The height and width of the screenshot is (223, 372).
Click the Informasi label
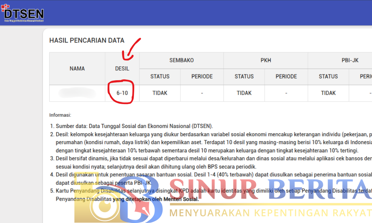[x=60, y=115]
